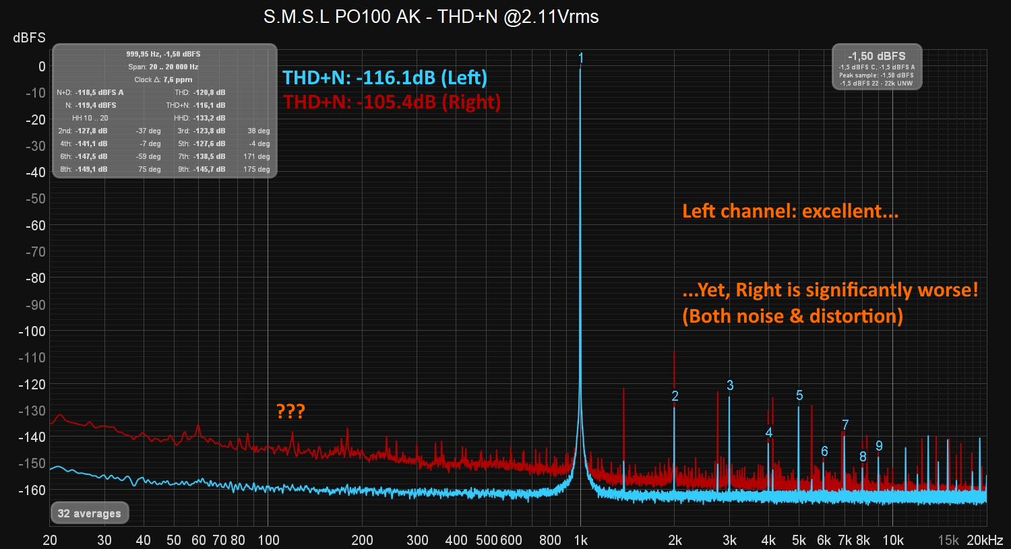
Task: Select harmonic marker 7 near 7k
Action: [x=845, y=424]
